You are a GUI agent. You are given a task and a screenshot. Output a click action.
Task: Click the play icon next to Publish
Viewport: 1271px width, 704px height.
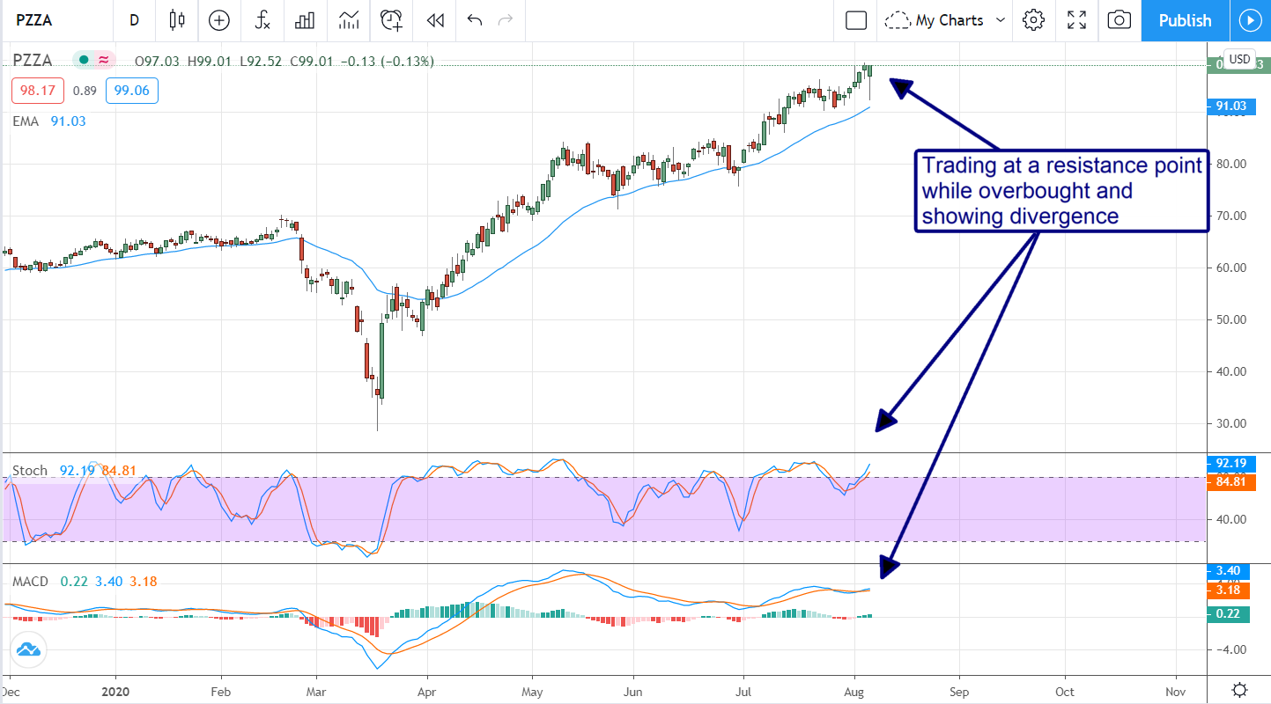click(1249, 20)
